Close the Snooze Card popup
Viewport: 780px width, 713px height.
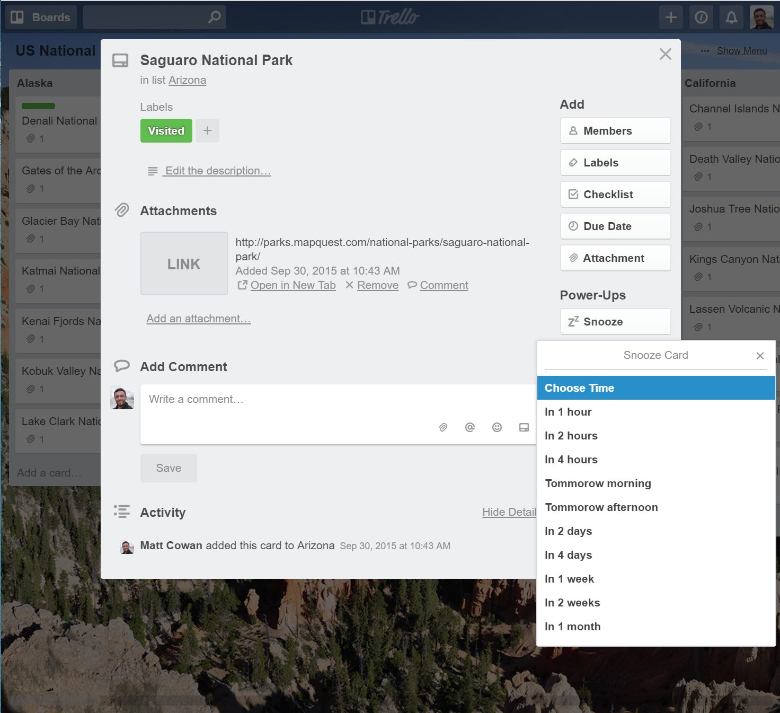[x=760, y=356]
